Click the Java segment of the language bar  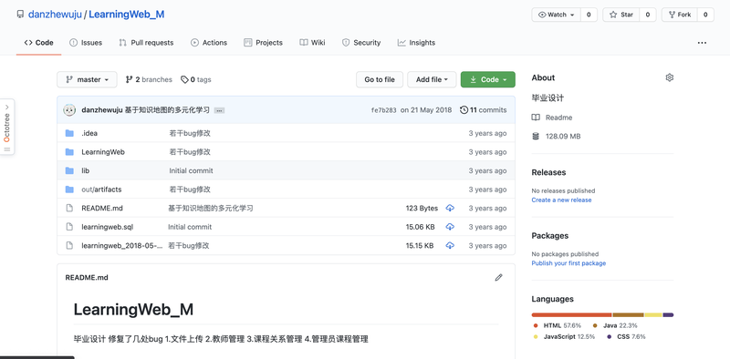628,315
